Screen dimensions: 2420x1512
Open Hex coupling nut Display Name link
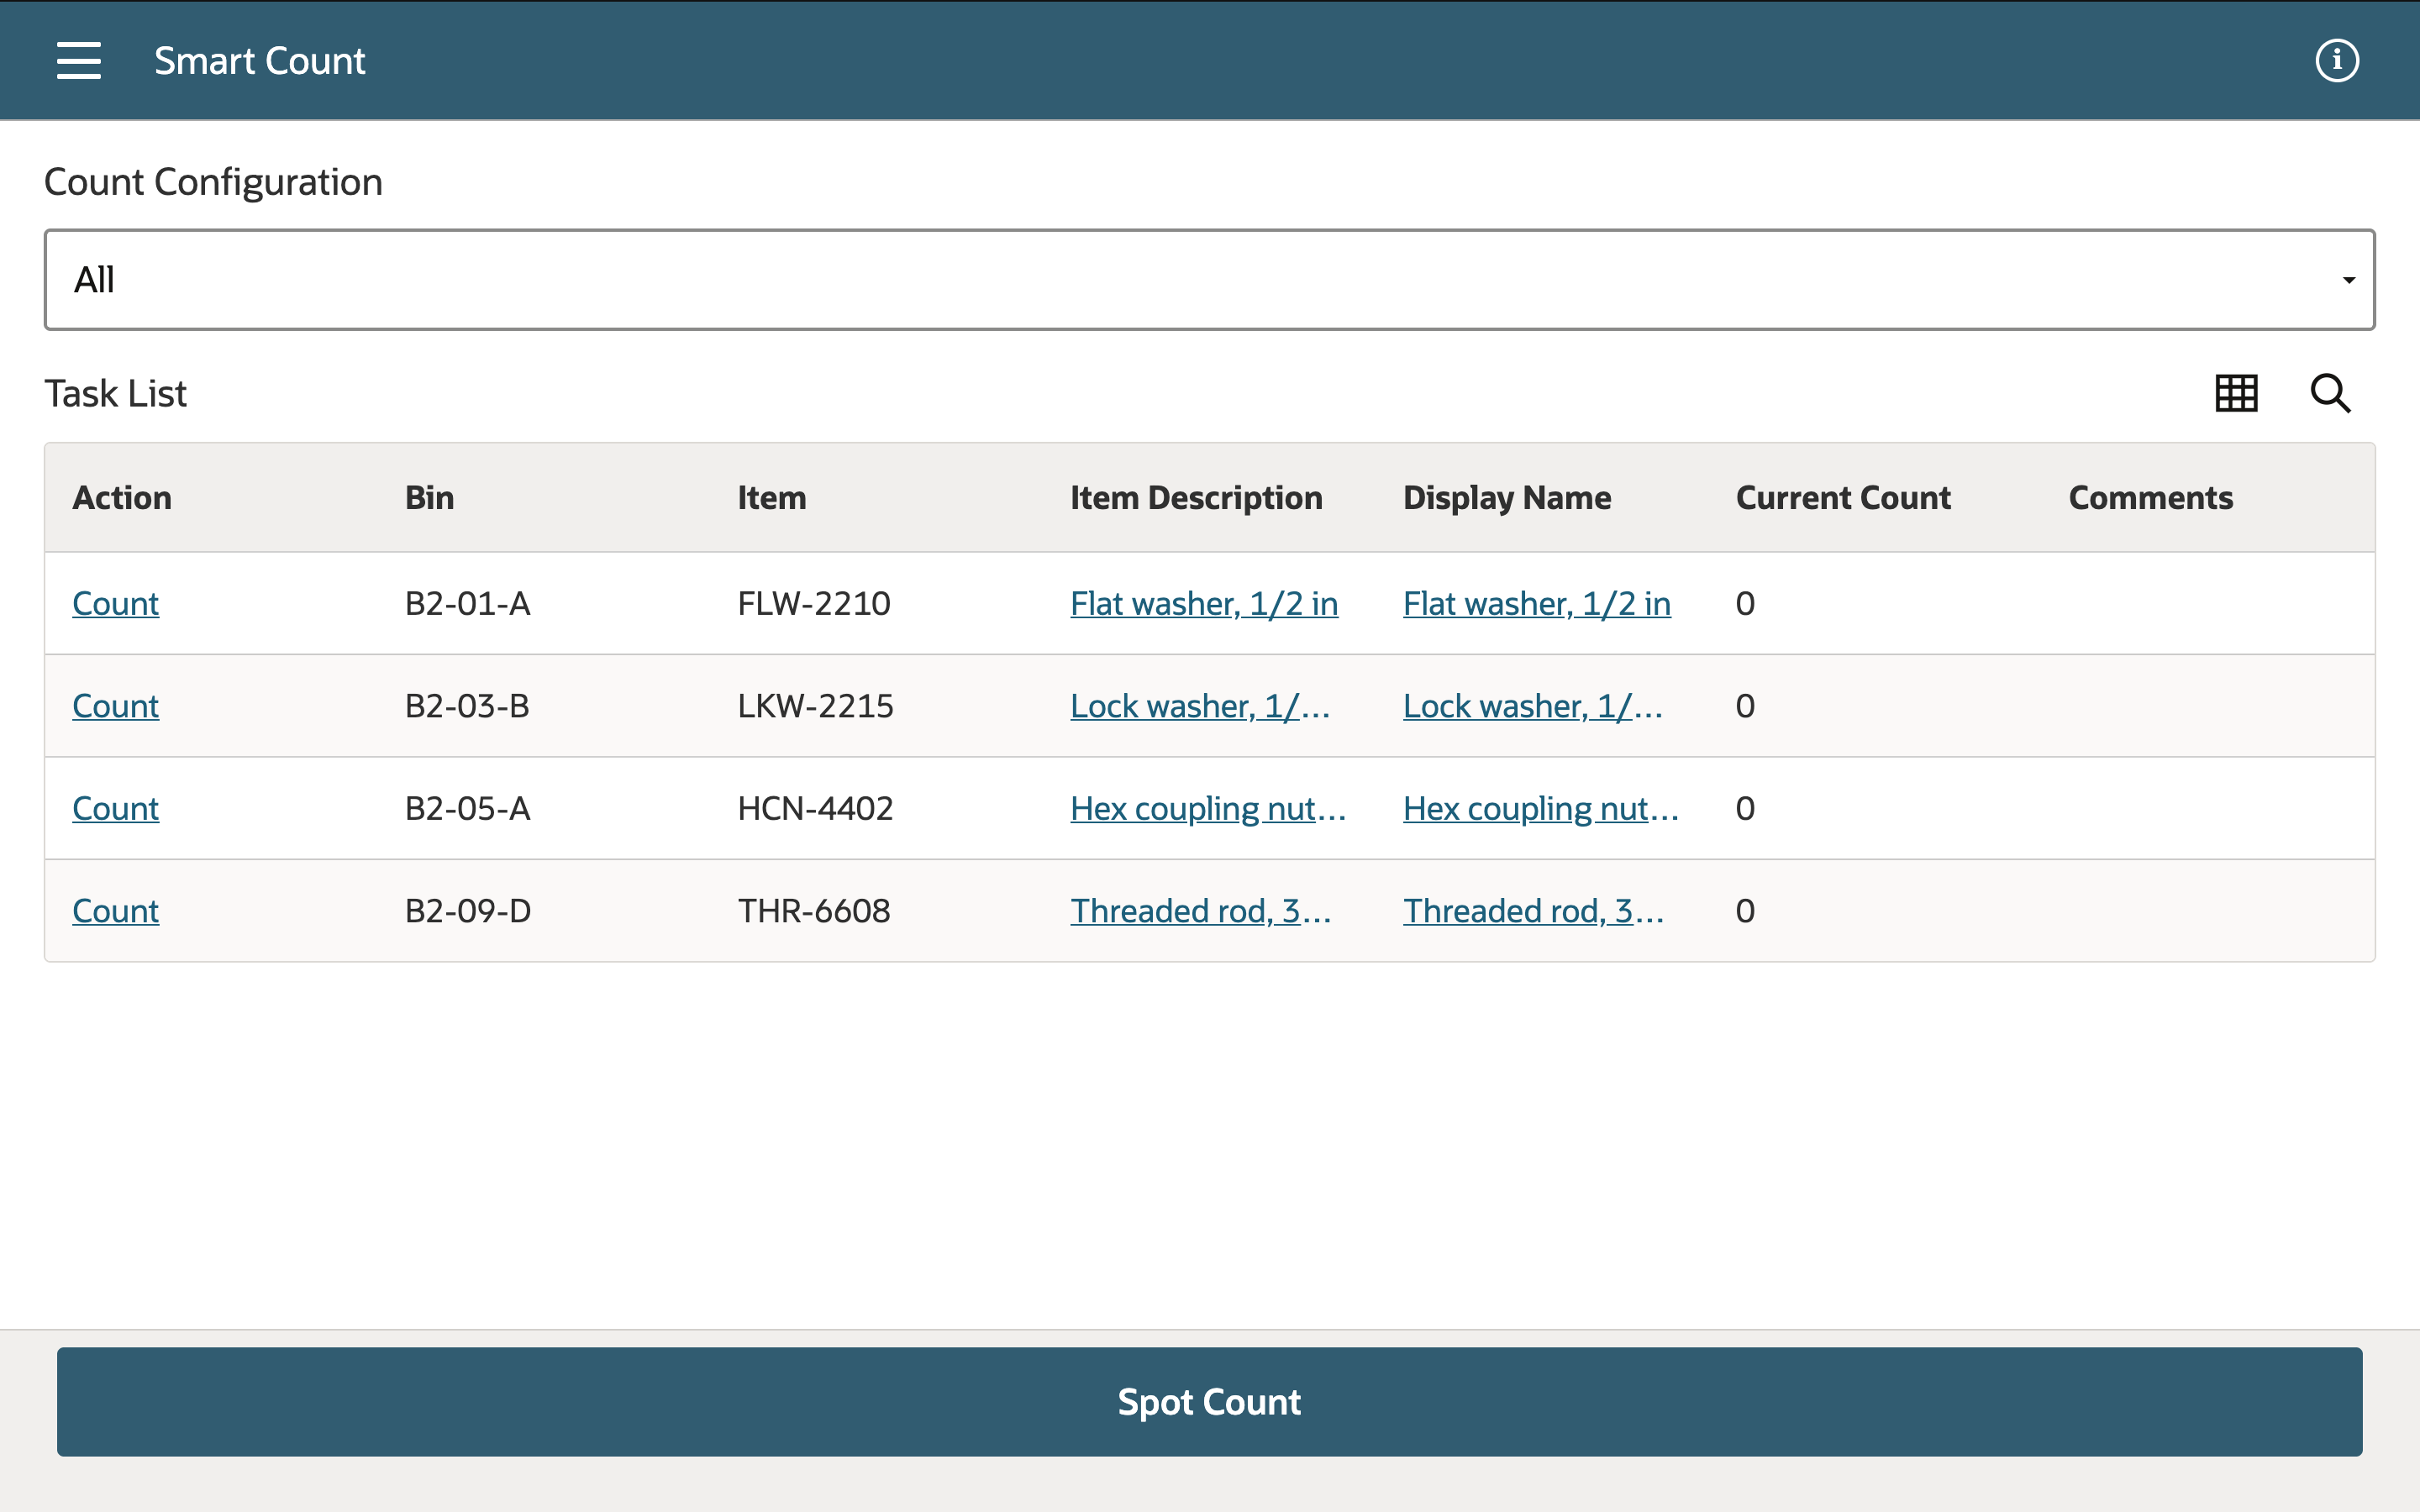coord(1541,808)
